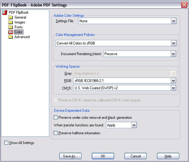189x162 pixels.
Task: Check the Show All Settings box
Action: pos(6,143)
